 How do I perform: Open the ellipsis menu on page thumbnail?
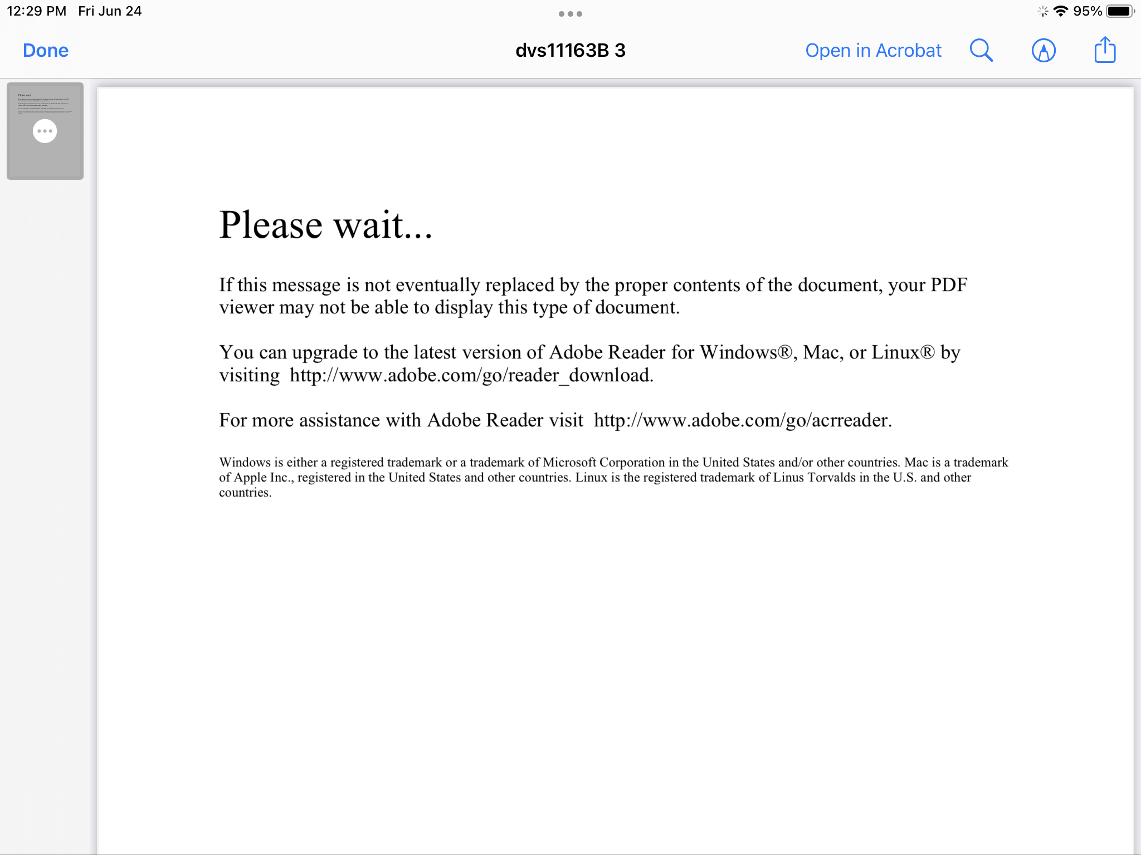45,131
